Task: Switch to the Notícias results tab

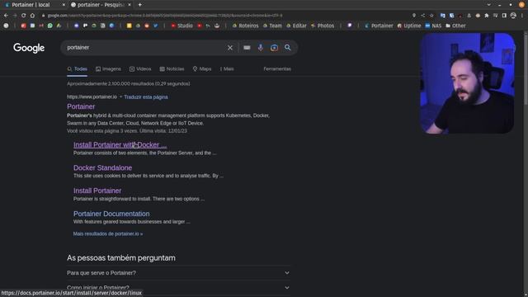Action: (x=172, y=68)
